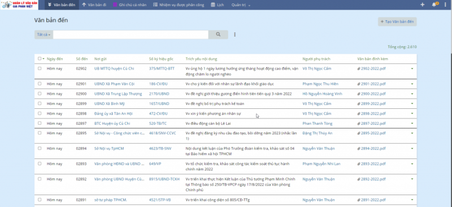
Task: Open sender UB MTTQ huyện Củ Chi
Action: coord(114,68)
